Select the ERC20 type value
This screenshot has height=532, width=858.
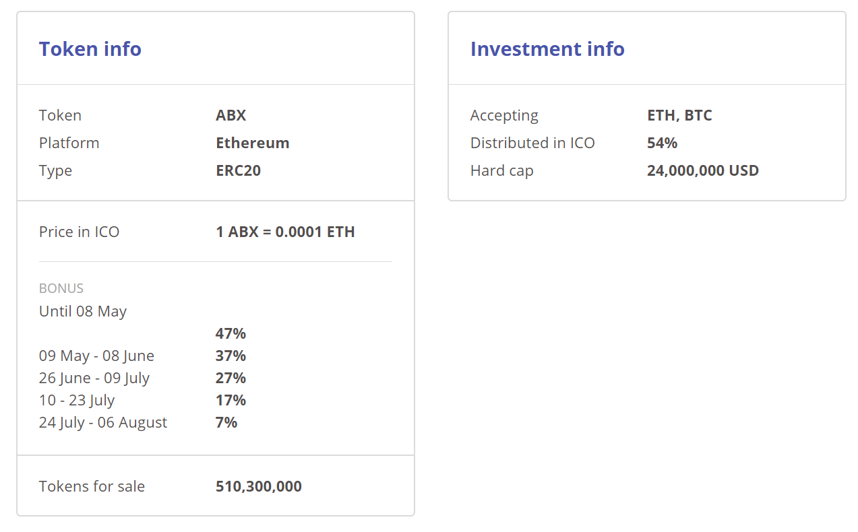(239, 170)
